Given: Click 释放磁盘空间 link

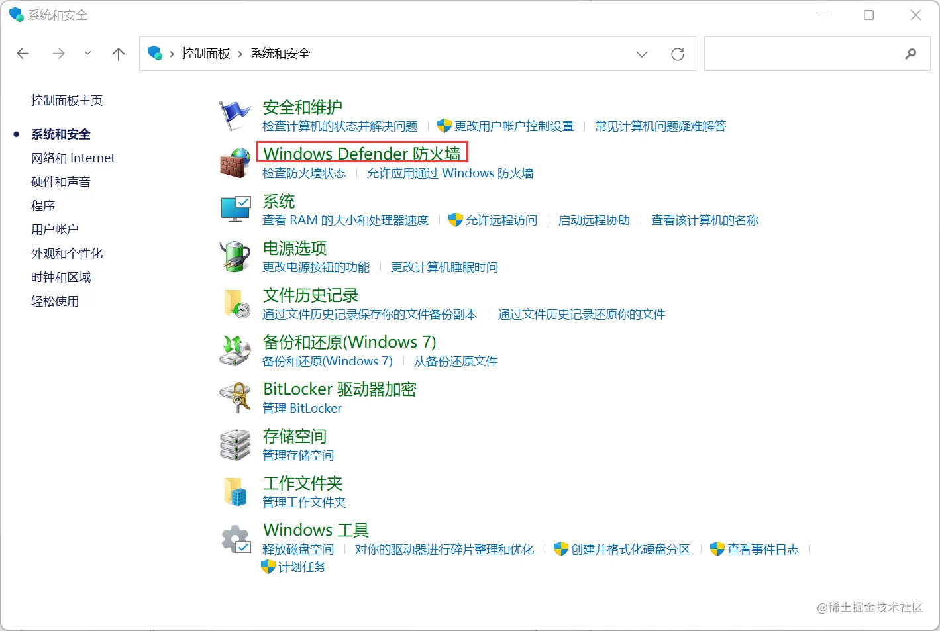Looking at the screenshot, I should pos(298,550).
